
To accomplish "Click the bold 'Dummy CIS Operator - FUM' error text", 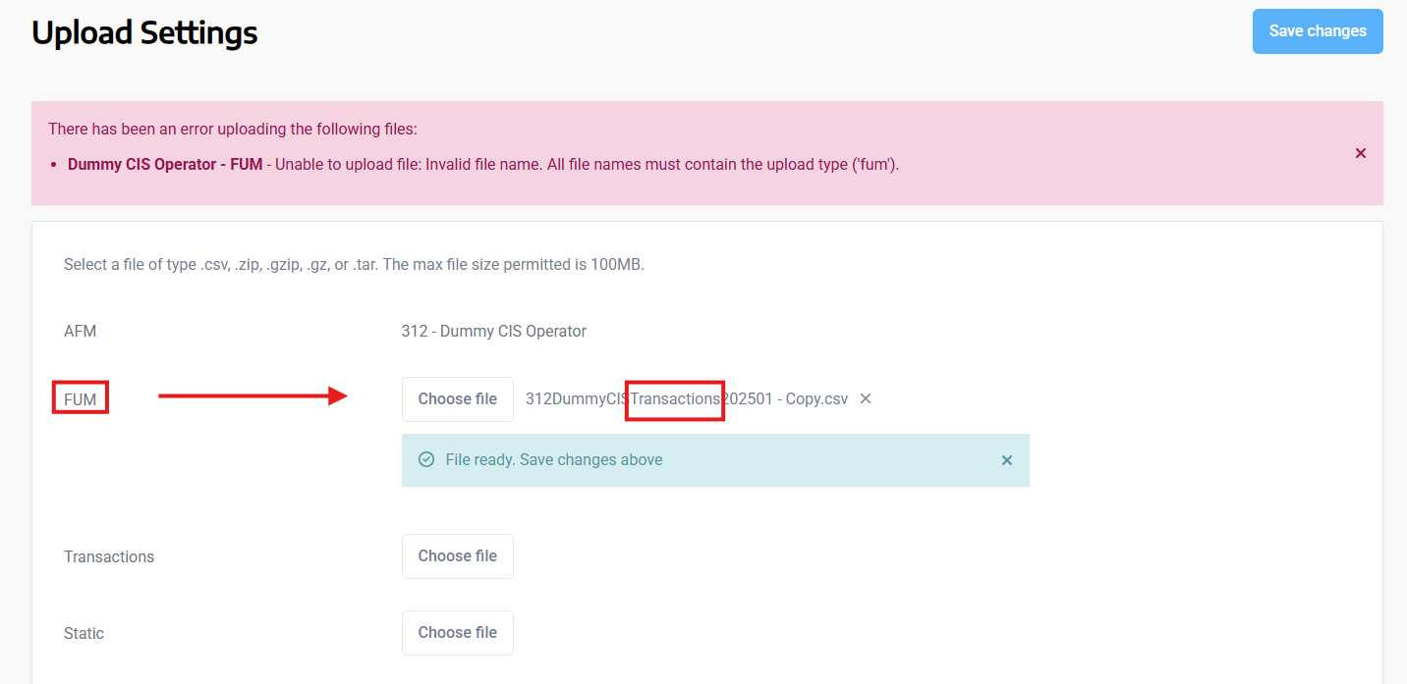I will pyautogui.click(x=165, y=164).
